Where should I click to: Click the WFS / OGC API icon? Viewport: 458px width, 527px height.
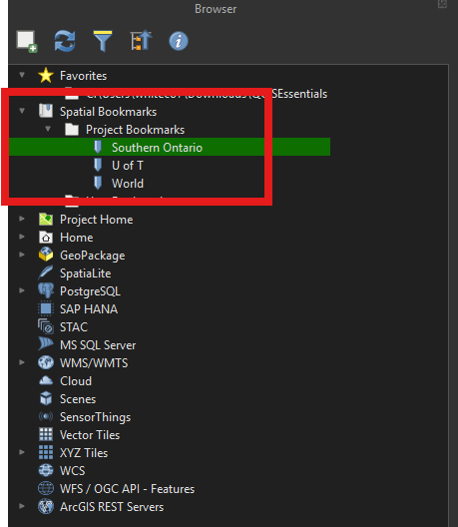[46, 488]
